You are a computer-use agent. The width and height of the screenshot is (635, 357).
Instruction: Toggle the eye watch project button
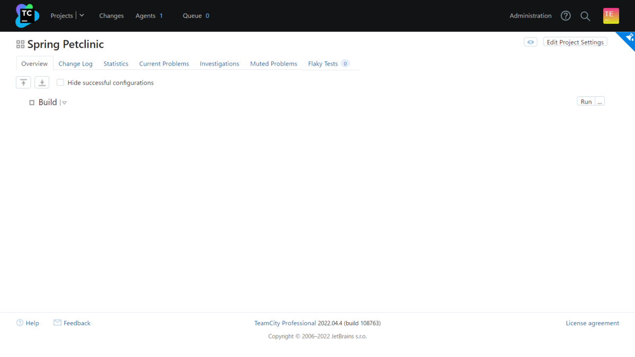(x=530, y=42)
